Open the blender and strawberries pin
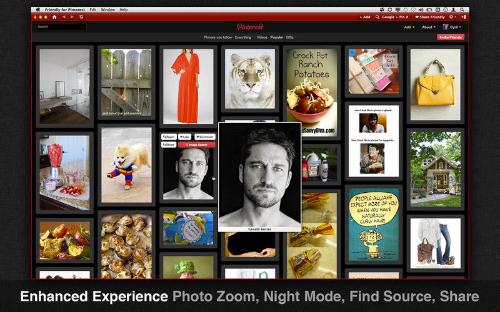The height and width of the screenshot is (312, 500). coord(64,173)
